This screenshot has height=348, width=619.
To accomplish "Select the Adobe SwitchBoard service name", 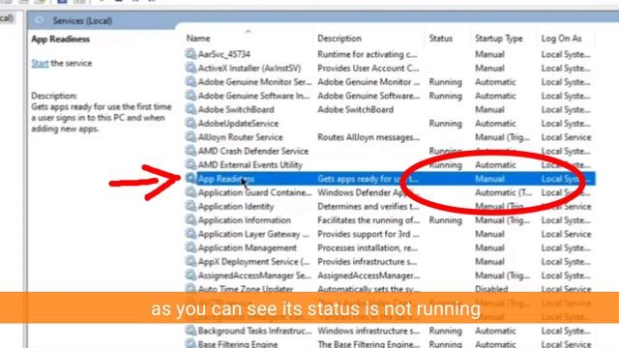I will (236, 109).
